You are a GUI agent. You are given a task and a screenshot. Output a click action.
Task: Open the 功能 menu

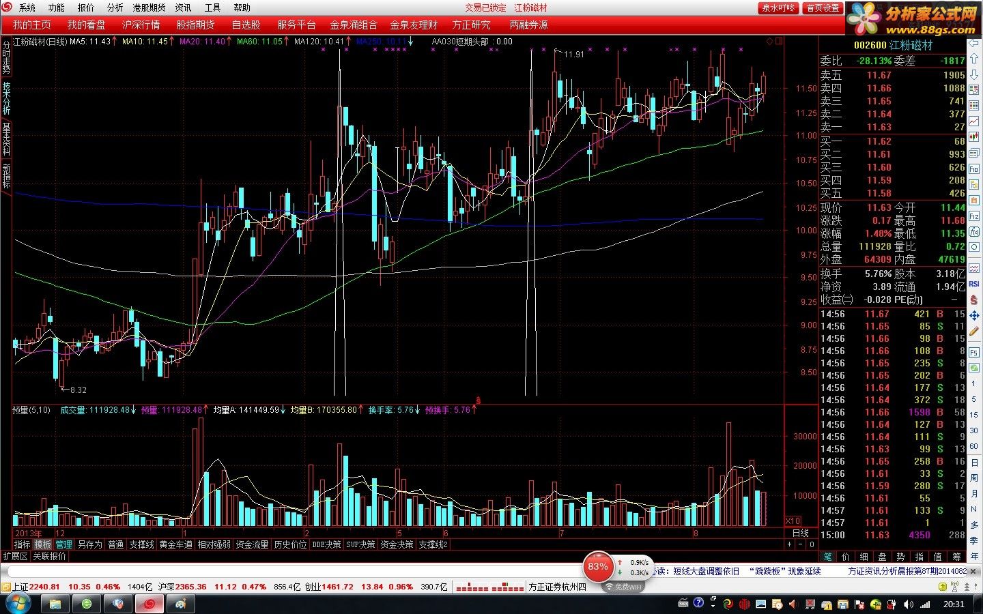[x=57, y=8]
